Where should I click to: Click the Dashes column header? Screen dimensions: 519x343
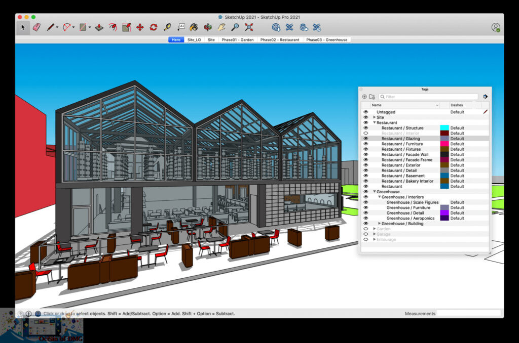(x=465, y=105)
